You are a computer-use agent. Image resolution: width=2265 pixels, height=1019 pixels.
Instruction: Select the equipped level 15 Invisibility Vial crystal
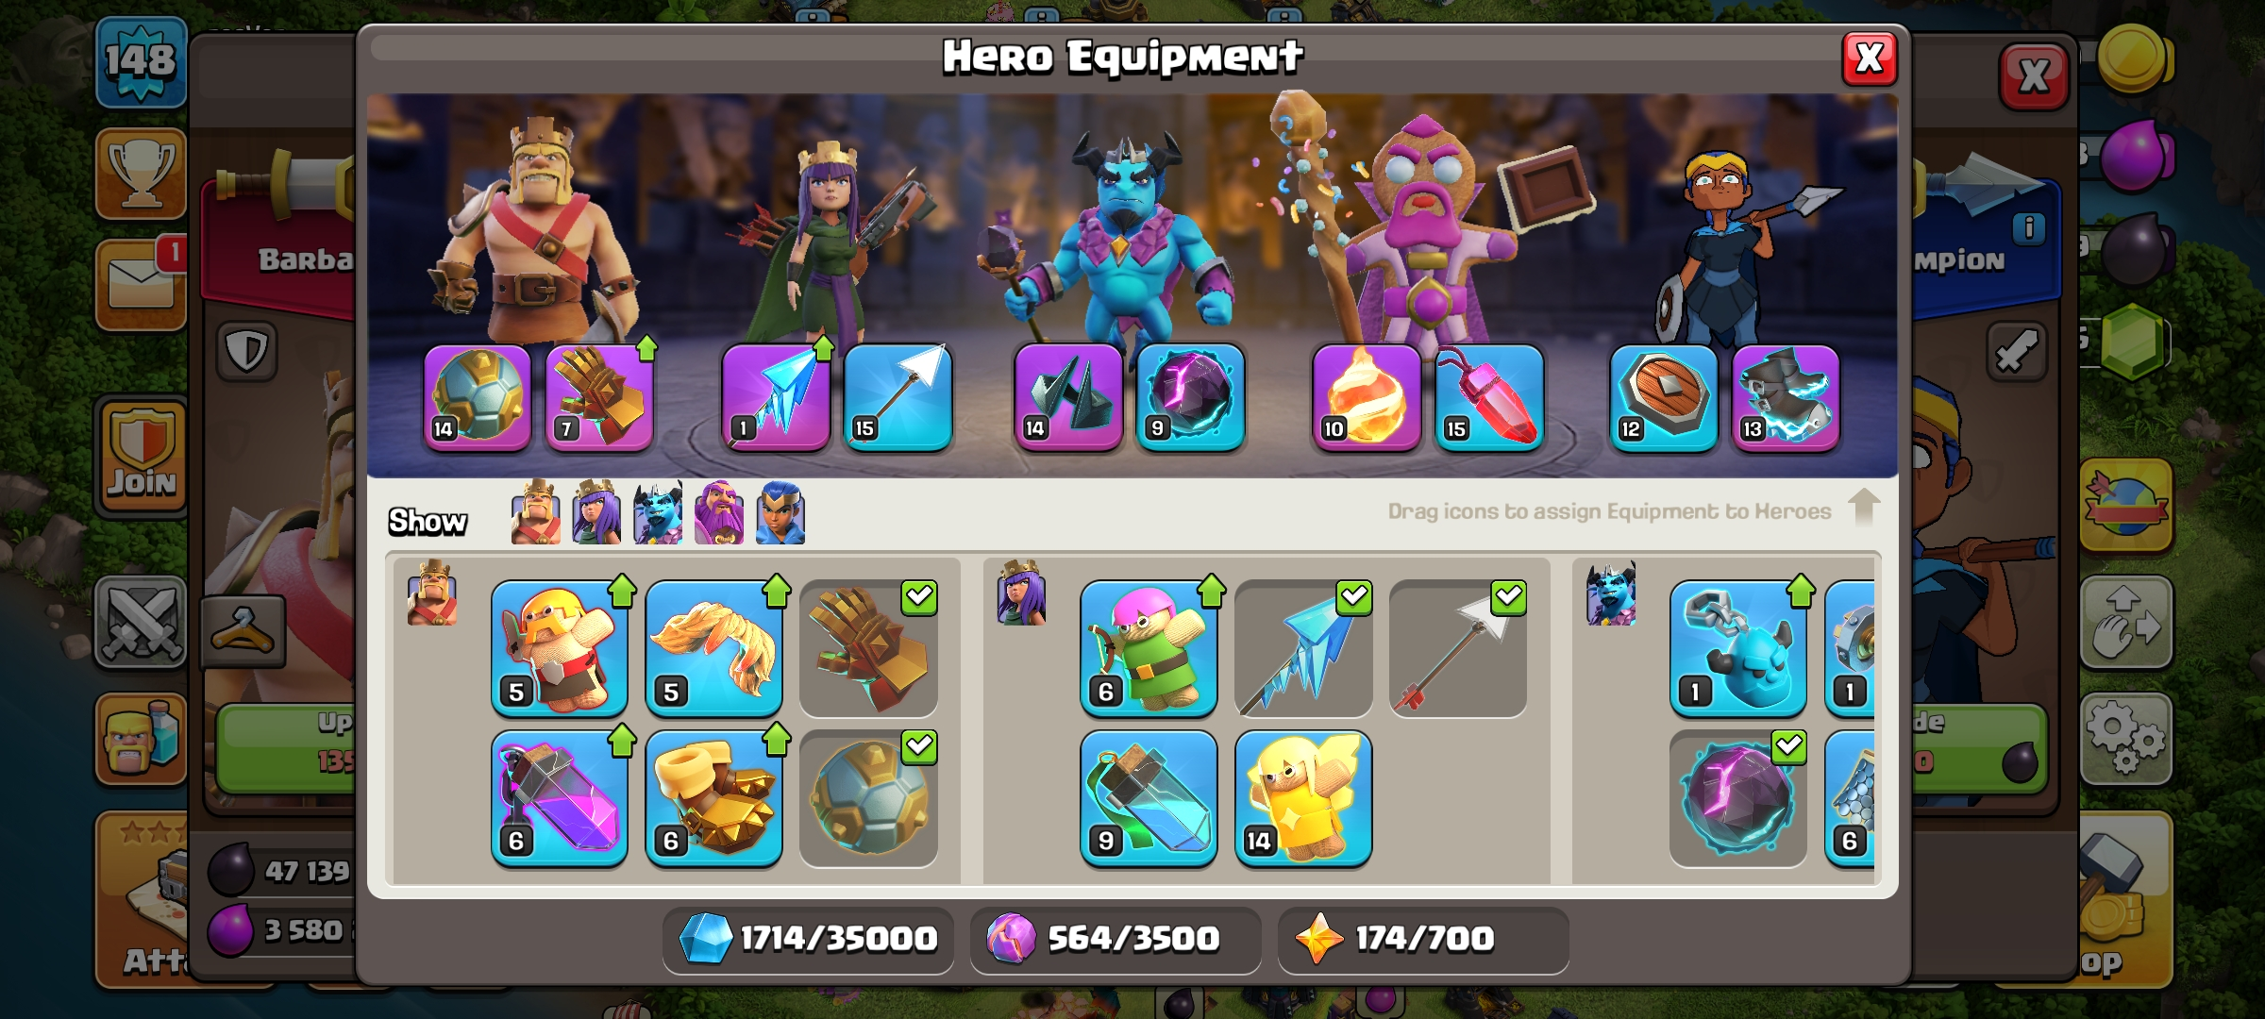1488,397
